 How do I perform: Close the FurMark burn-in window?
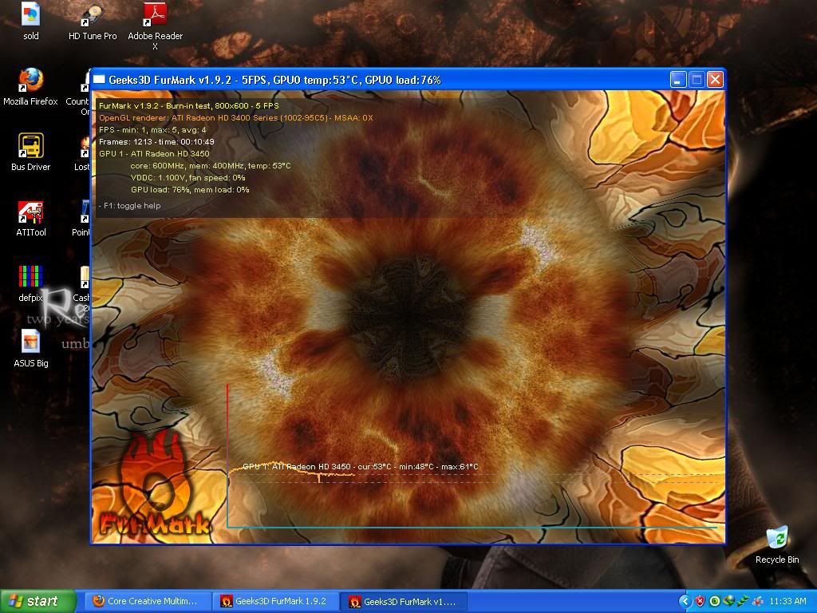[715, 80]
